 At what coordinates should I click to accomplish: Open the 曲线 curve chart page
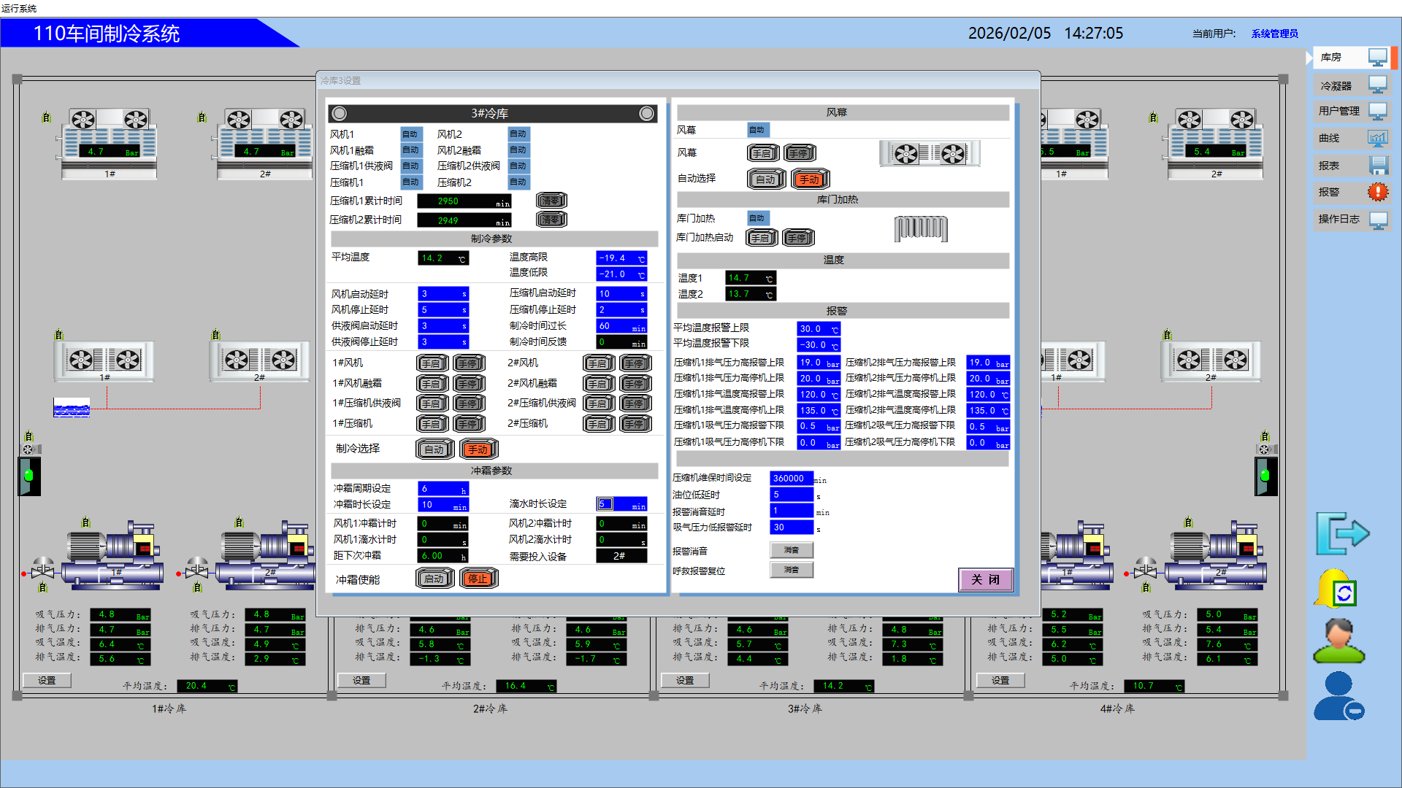click(1352, 138)
